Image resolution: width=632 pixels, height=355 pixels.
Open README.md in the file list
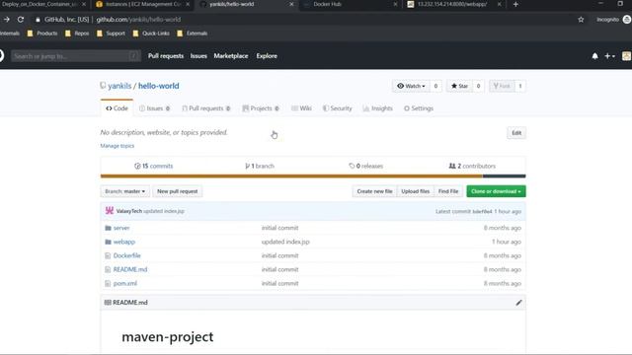point(130,269)
